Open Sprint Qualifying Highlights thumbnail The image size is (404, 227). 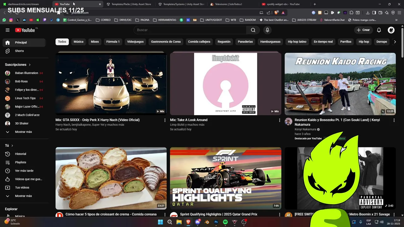(226, 178)
